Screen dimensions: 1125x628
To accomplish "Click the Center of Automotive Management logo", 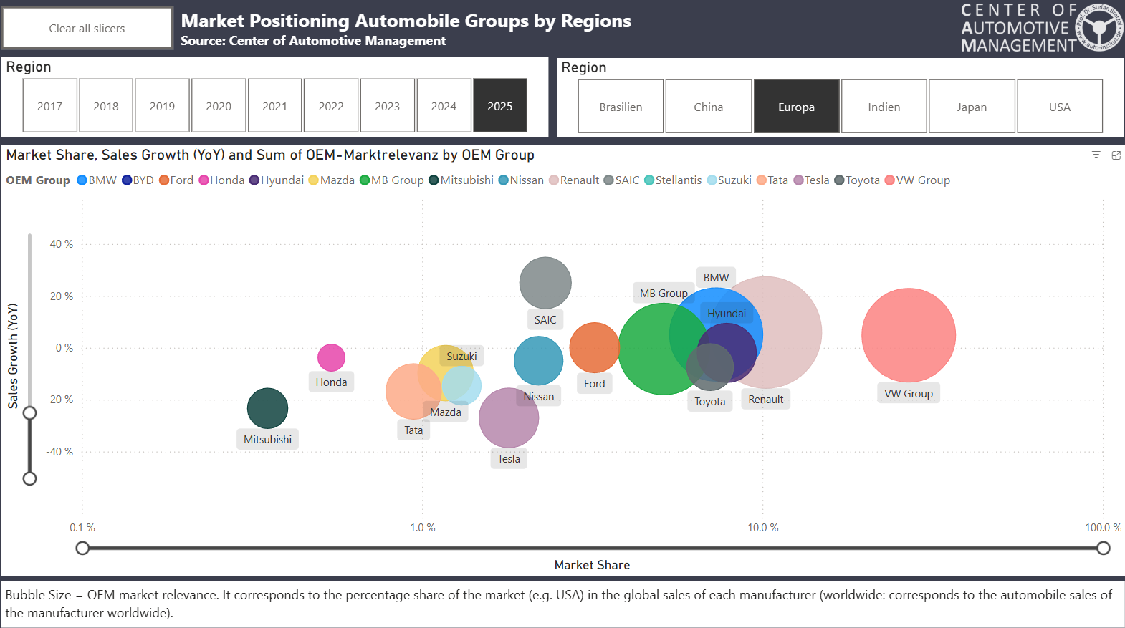I will tap(1041, 29).
